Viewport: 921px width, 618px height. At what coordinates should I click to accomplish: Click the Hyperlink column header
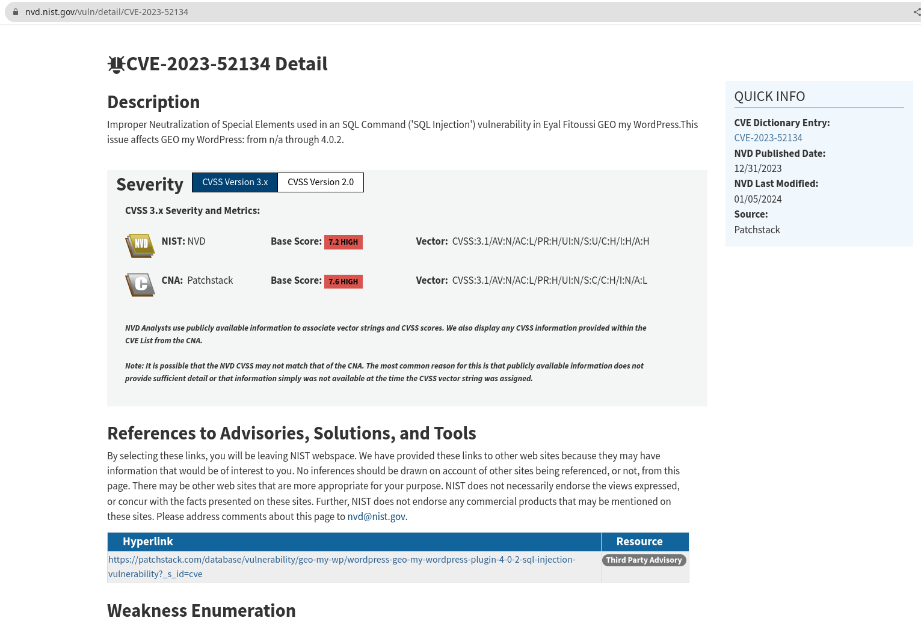tap(148, 542)
